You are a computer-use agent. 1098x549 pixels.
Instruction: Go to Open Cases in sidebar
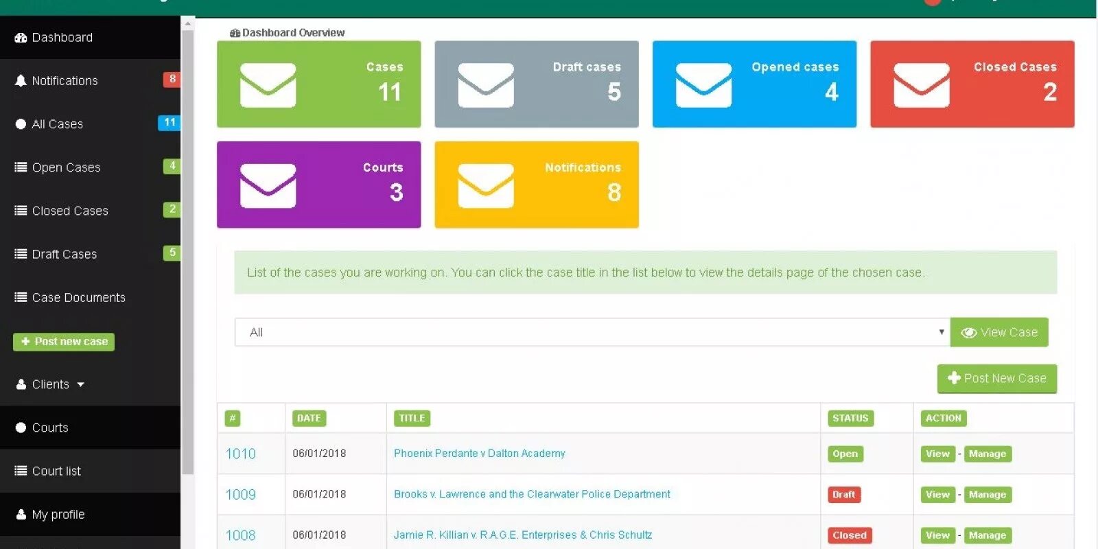click(90, 167)
